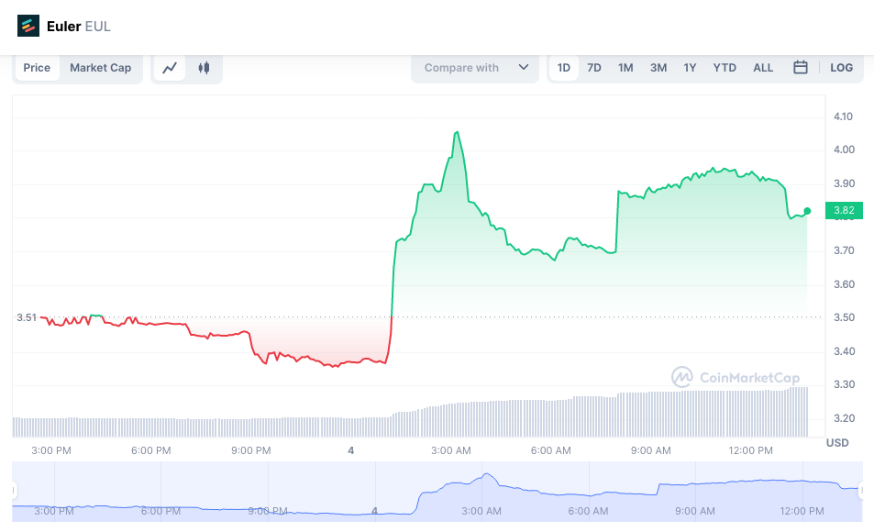Viewport: 874px width, 532px height.
Task: Choose the 1D time range
Action: pos(563,68)
